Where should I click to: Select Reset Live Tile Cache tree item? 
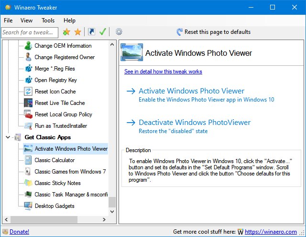coord(60,103)
